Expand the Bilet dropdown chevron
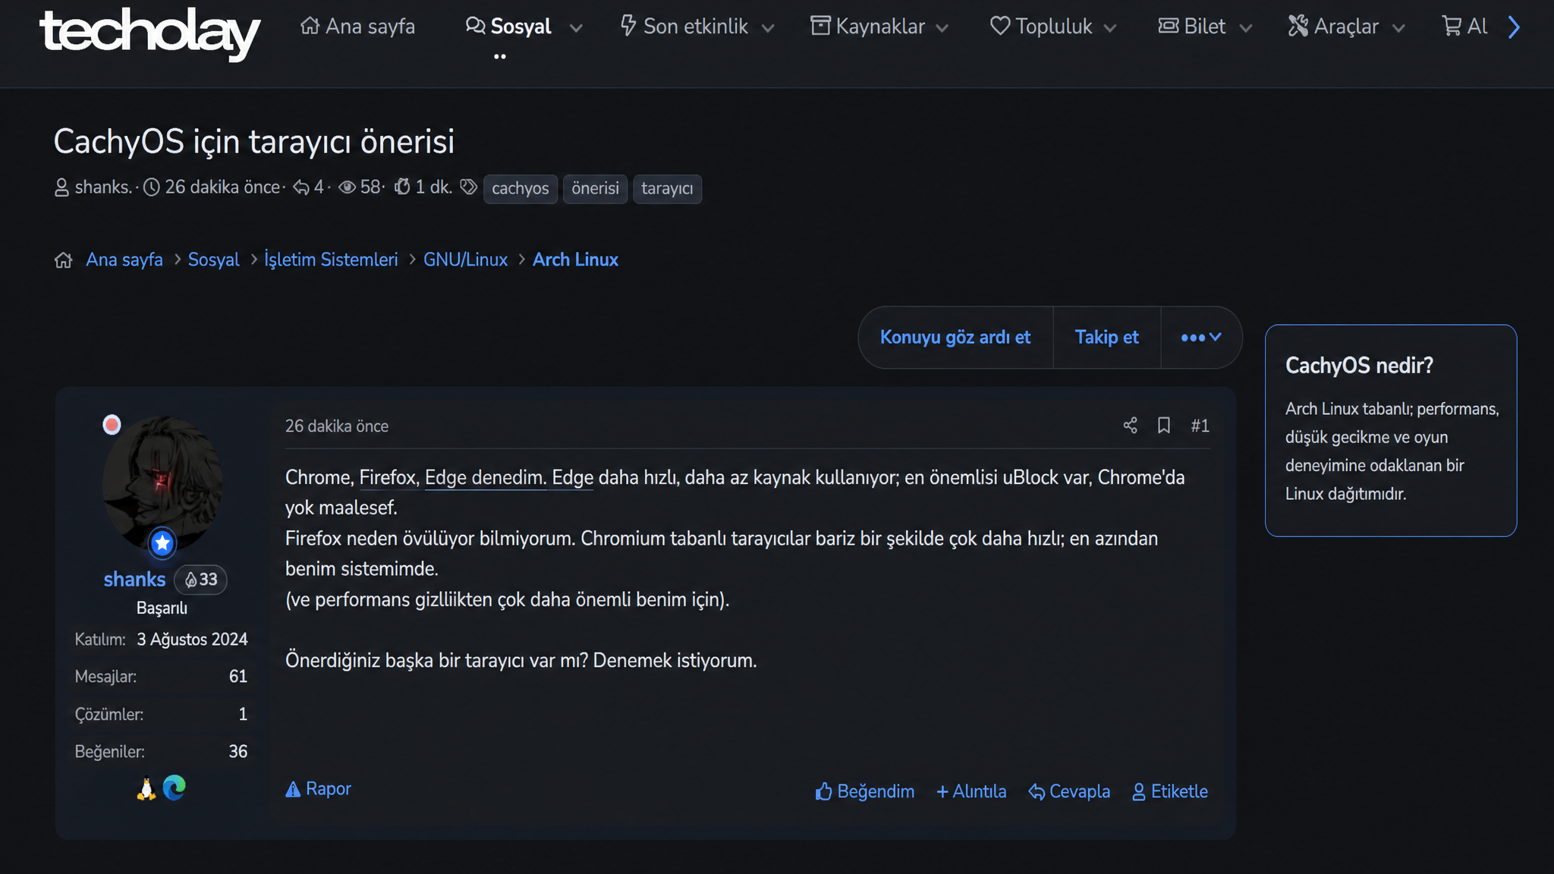The image size is (1554, 874). (1245, 28)
